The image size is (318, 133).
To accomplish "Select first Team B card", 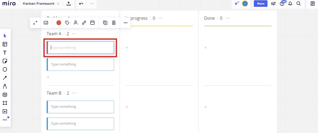I will pos(80,107).
